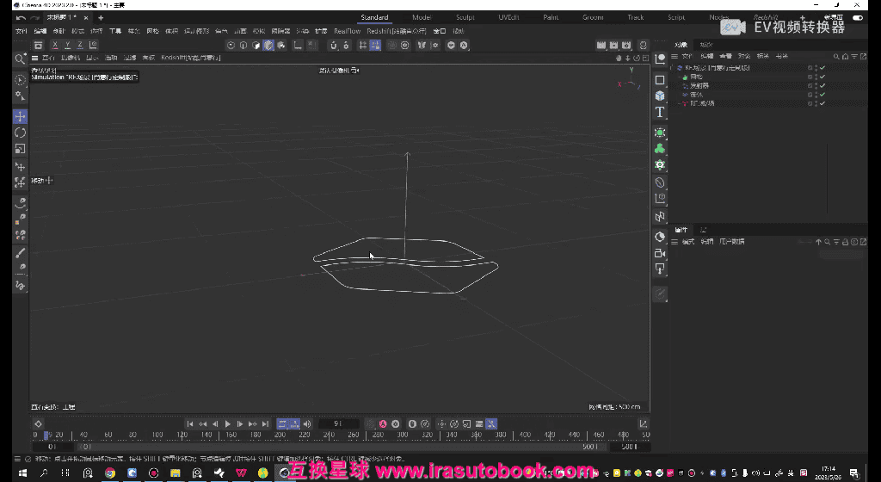
Task: Switch to the Paint layout tab
Action: point(551,17)
